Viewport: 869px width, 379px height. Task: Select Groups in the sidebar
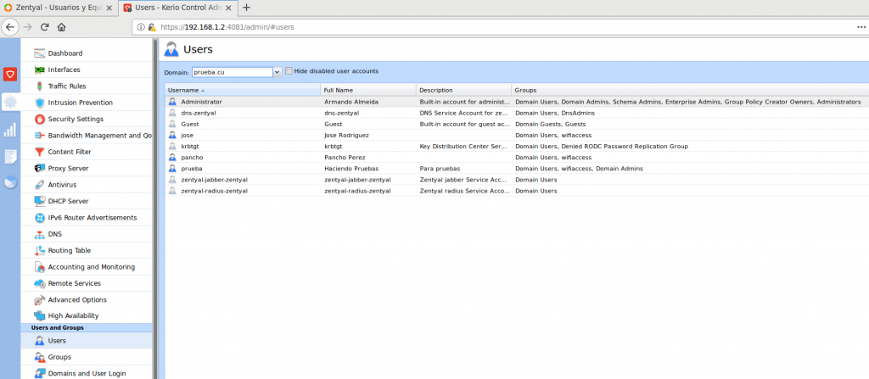click(x=87, y=358)
